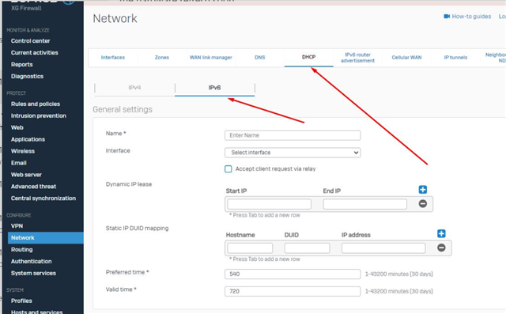
Task: Open Current activities in sidebar
Action: pyautogui.click(x=35, y=53)
